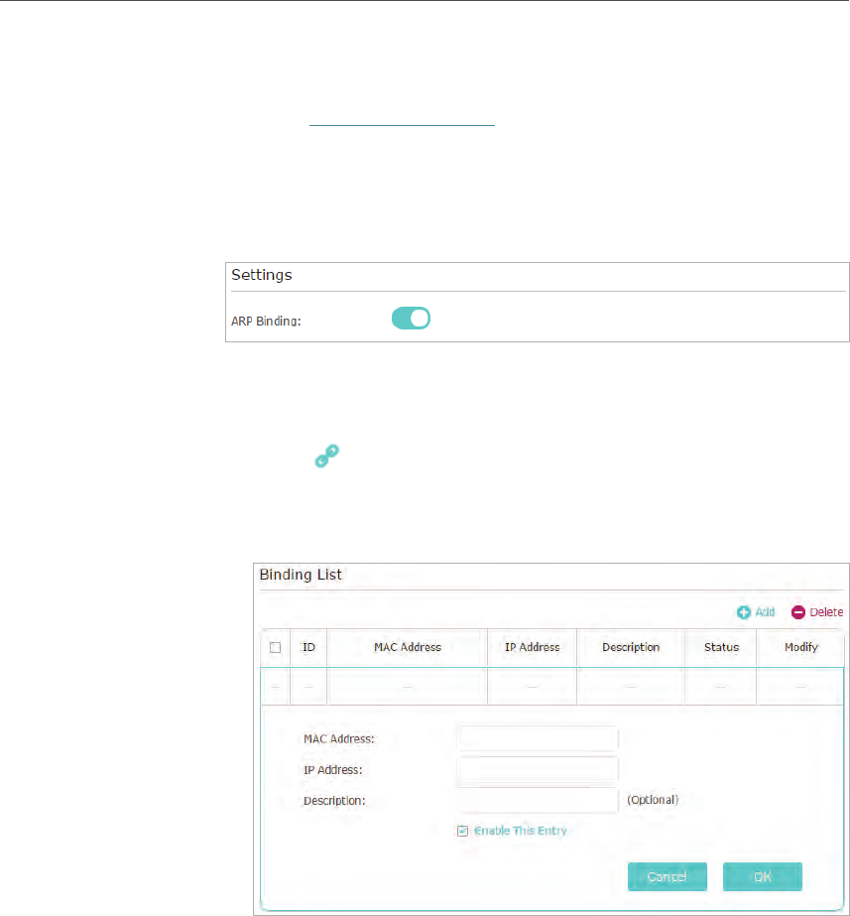Screen dimensions: 850x916
Task: Click the MAC Address input field
Action: (538, 738)
